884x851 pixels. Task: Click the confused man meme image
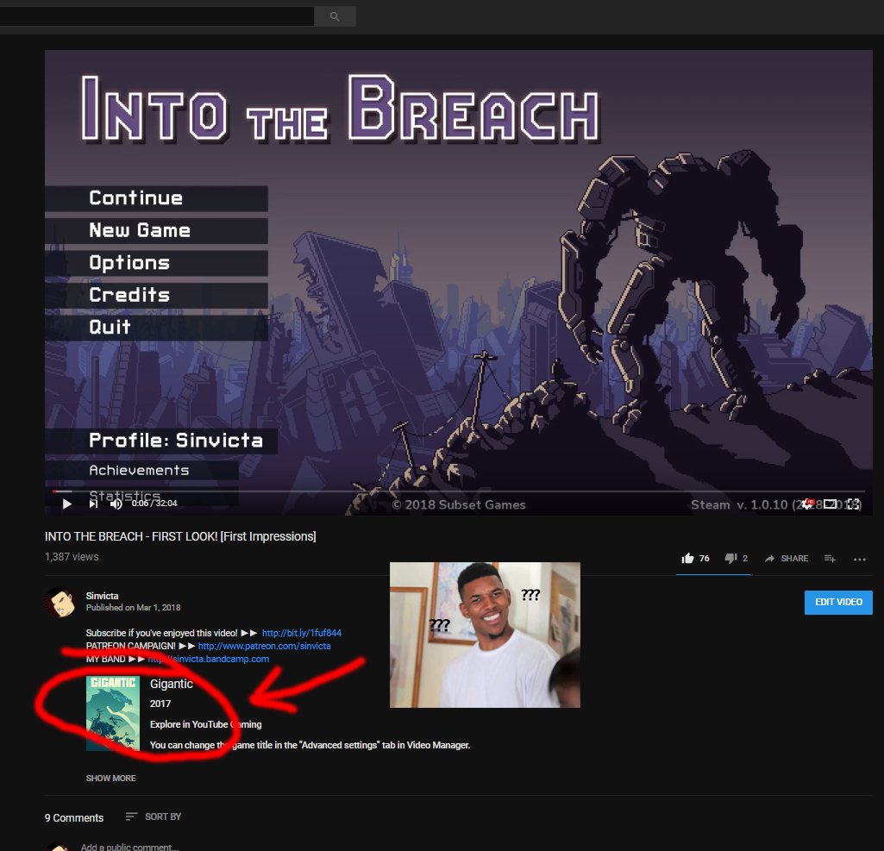(485, 635)
